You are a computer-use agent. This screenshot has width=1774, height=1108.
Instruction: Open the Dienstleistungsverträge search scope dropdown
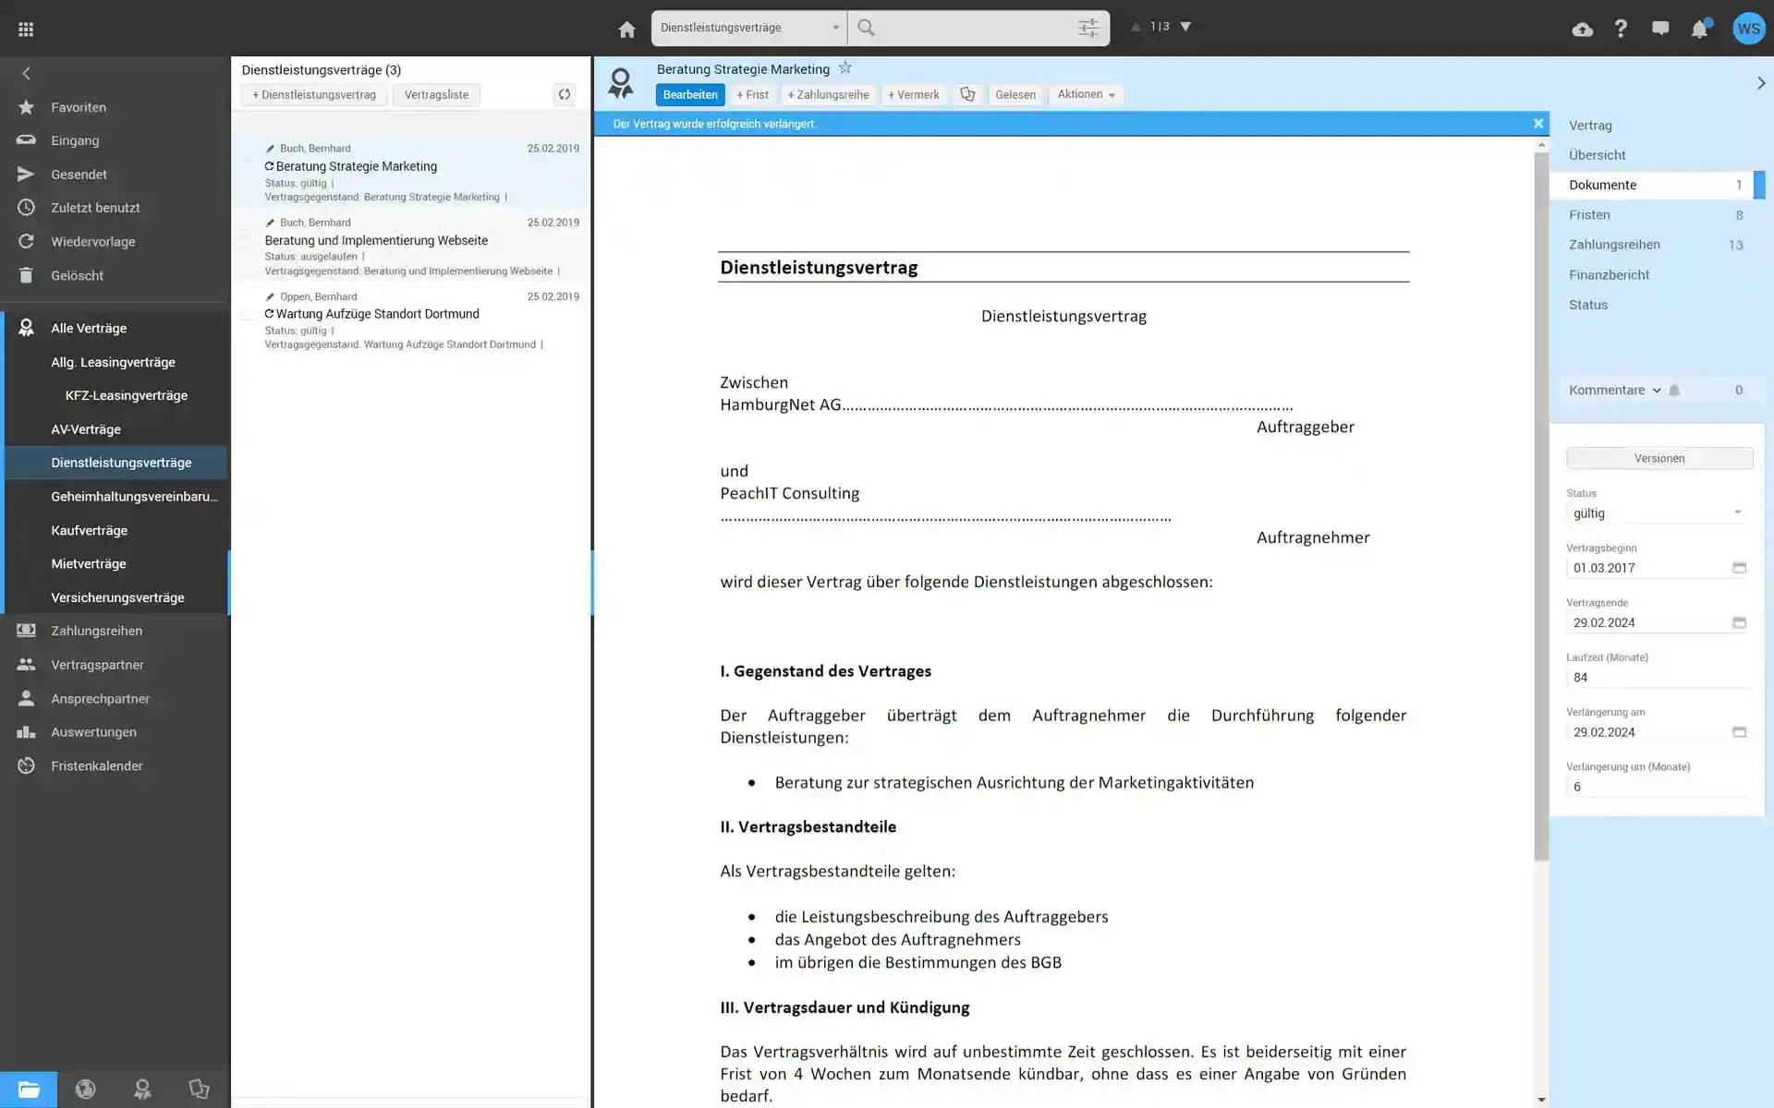coord(748,28)
